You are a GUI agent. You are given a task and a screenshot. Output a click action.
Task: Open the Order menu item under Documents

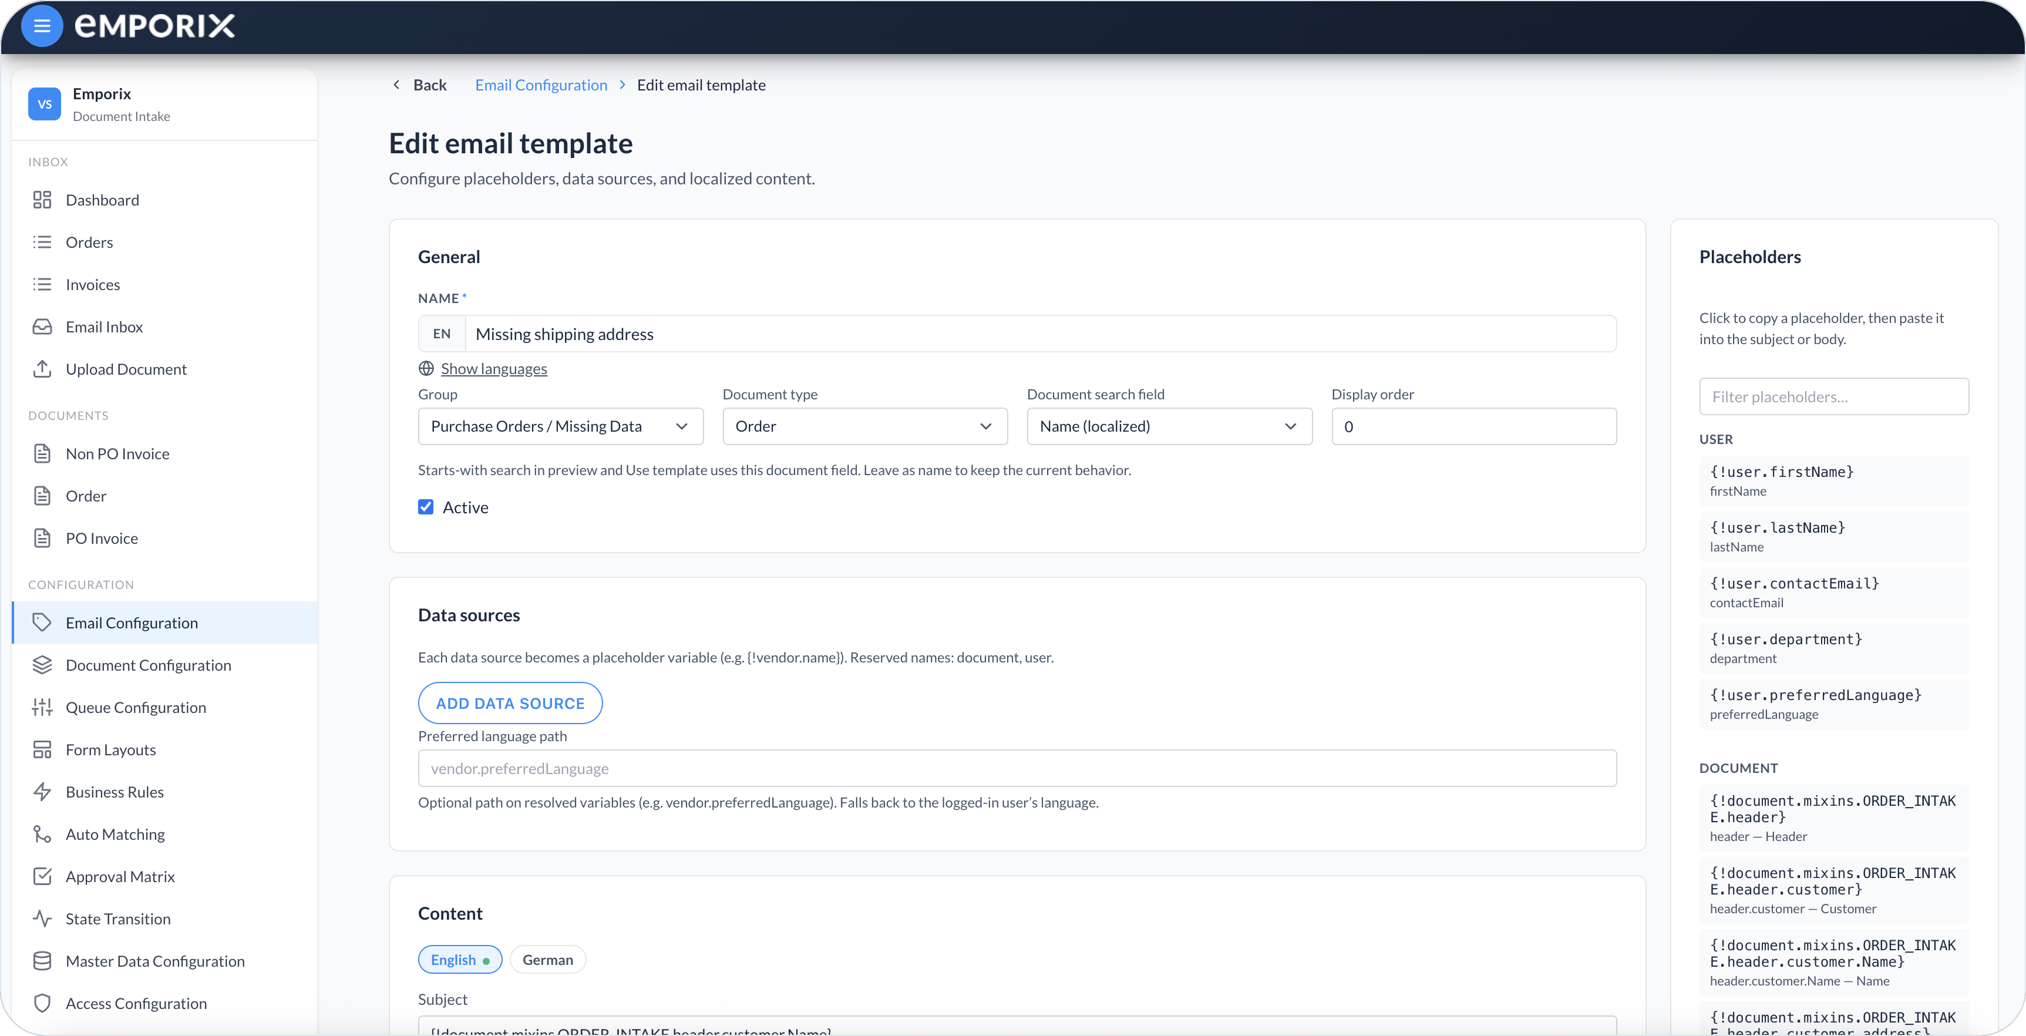164,496
